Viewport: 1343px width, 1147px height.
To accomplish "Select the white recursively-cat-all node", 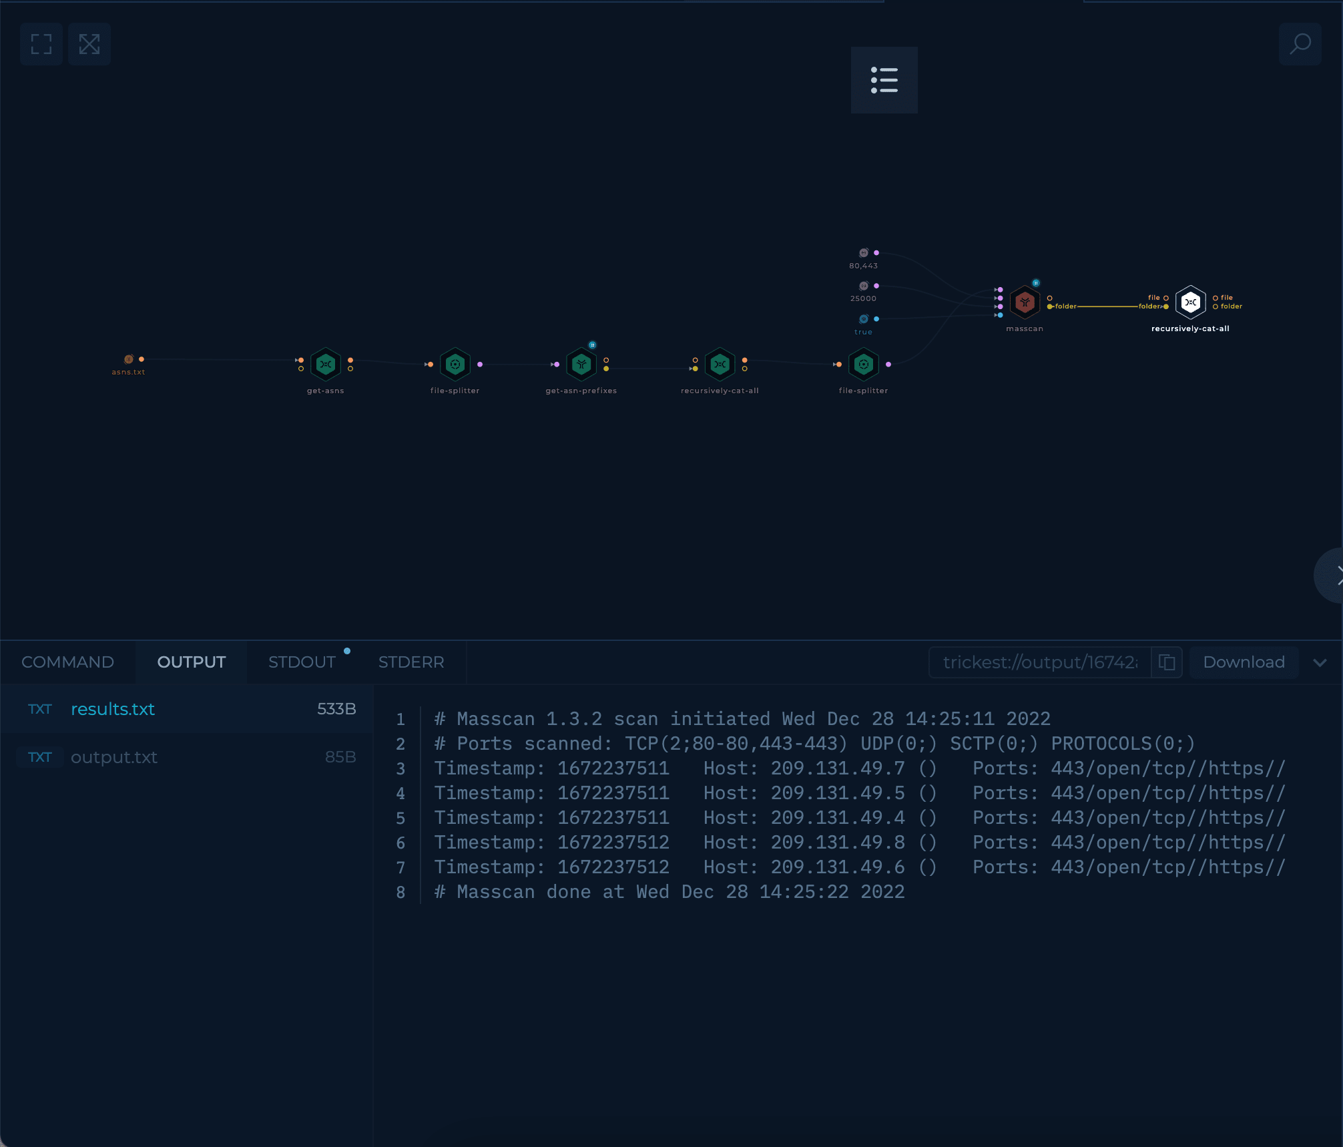I will pyautogui.click(x=1190, y=302).
